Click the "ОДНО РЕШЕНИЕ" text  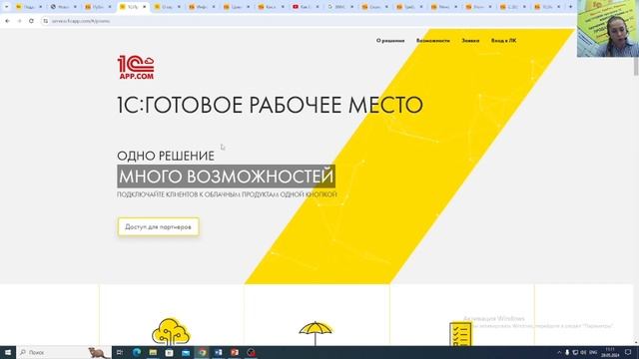point(166,156)
